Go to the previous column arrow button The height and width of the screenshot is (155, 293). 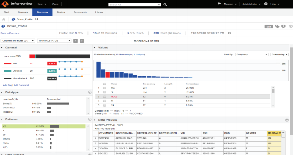point(75,41)
